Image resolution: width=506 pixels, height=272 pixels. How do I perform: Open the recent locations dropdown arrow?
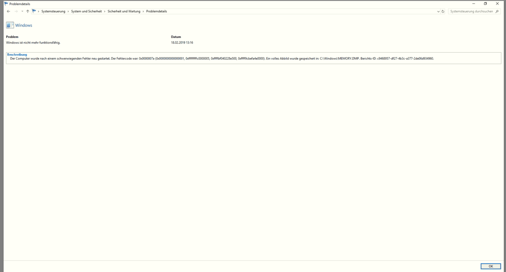pyautogui.click(x=22, y=12)
